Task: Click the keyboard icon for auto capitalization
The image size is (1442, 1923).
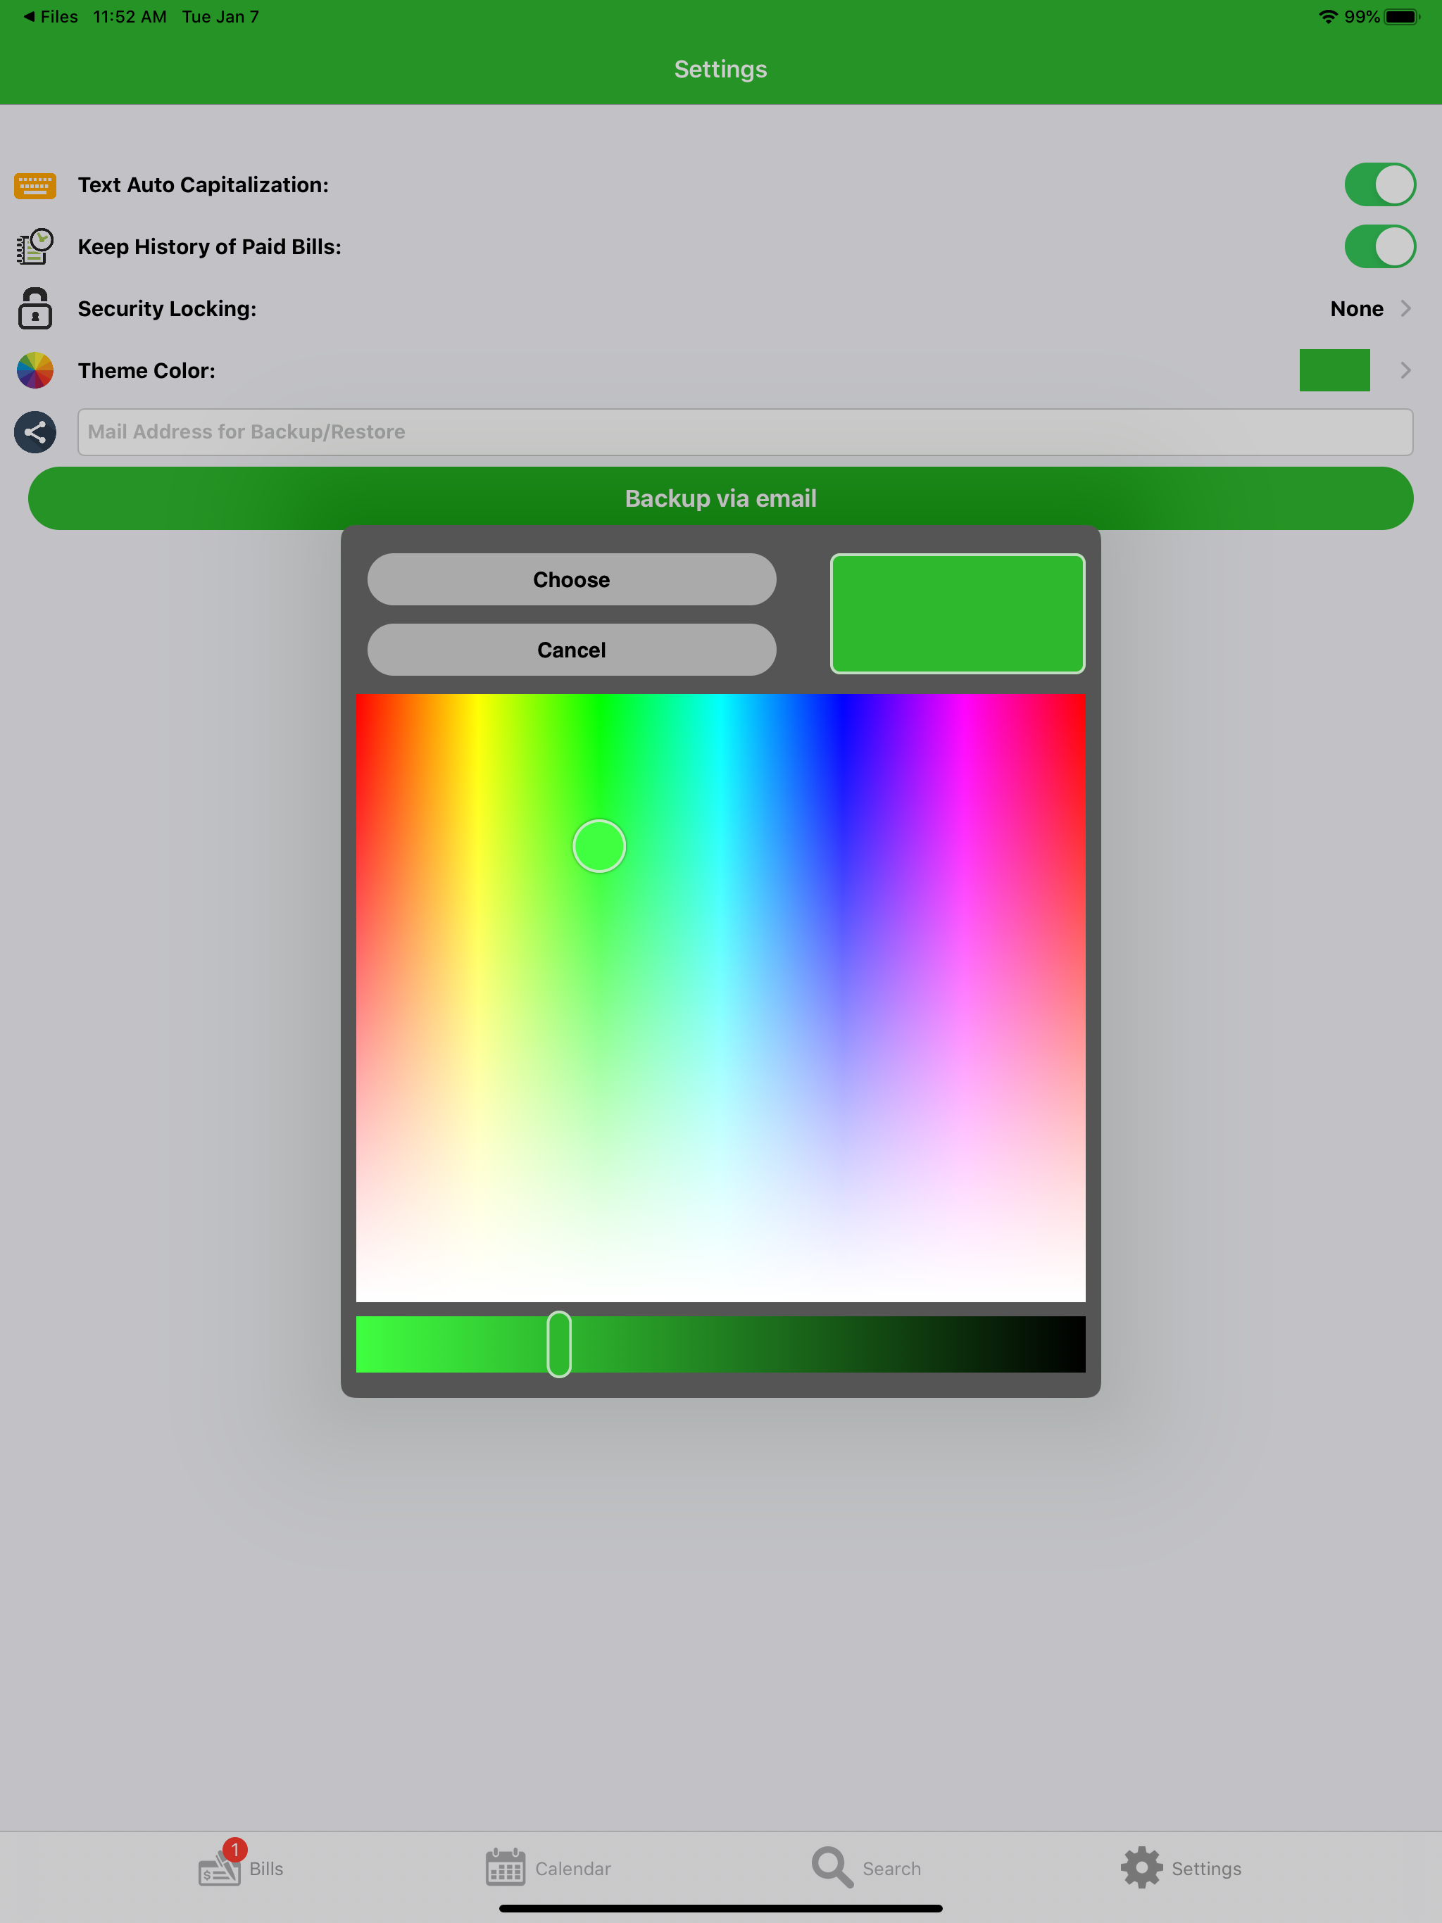Action: coord(35,185)
